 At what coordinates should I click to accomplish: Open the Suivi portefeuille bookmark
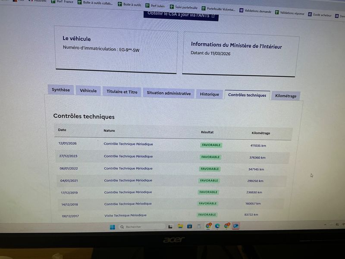(x=184, y=7)
